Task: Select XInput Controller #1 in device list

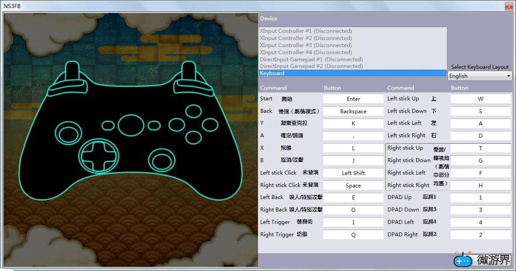Action: coord(352,31)
